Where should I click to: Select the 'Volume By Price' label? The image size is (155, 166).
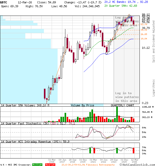tap(82, 106)
